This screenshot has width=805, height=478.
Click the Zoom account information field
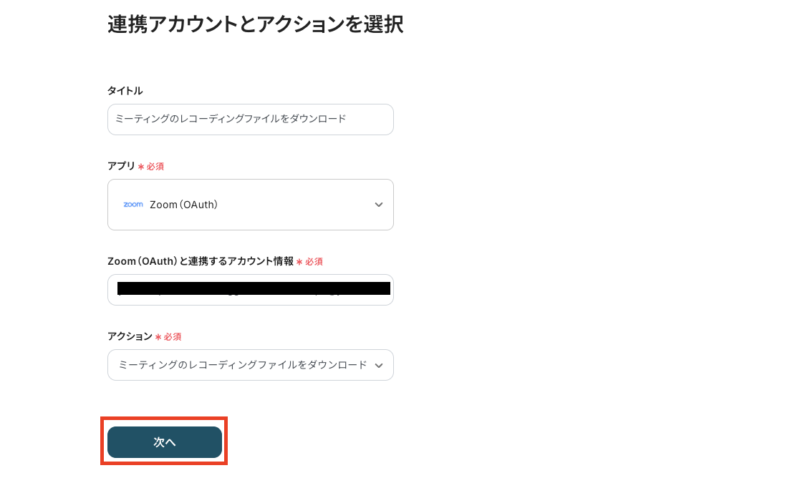pyautogui.click(x=250, y=290)
